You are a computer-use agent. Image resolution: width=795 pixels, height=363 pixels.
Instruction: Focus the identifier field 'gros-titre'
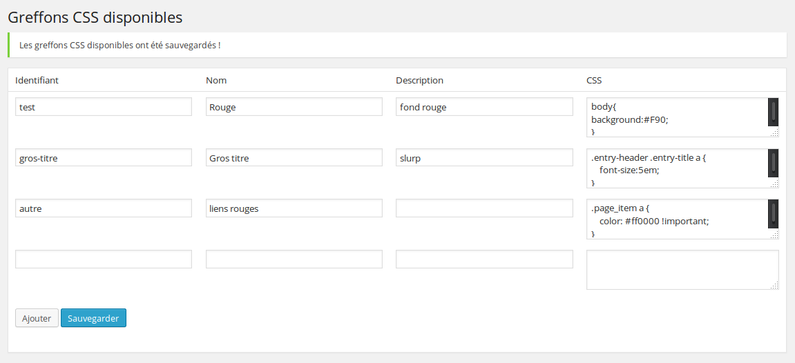pyautogui.click(x=104, y=157)
